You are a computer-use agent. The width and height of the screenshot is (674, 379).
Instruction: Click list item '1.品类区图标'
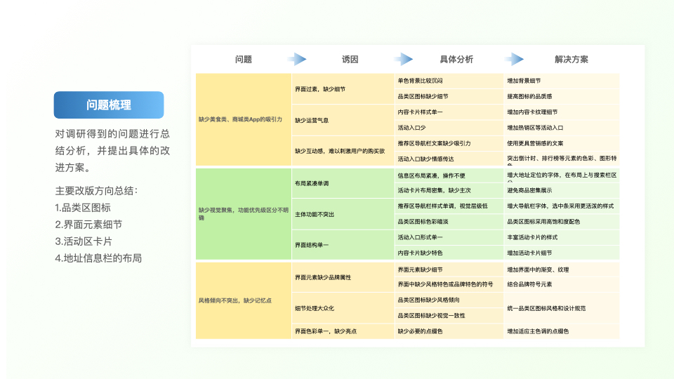click(83, 208)
